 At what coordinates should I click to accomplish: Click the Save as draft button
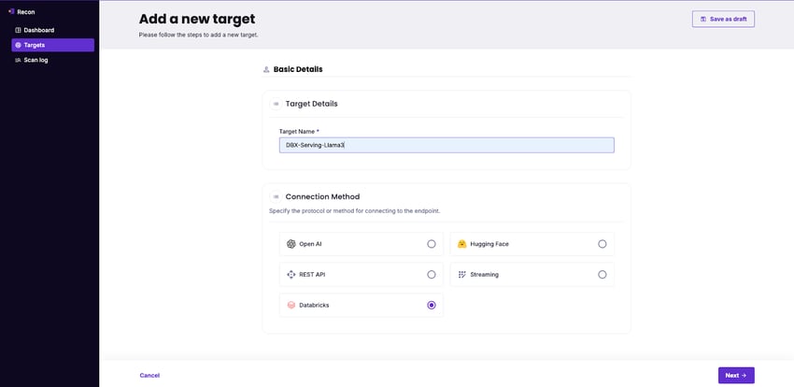click(x=722, y=19)
